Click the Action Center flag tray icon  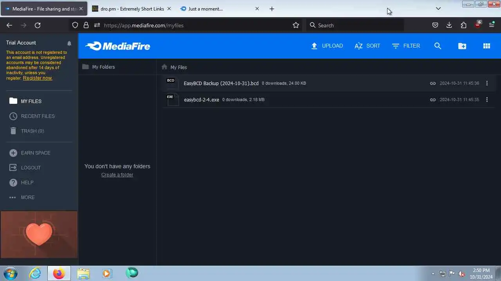click(x=452, y=274)
